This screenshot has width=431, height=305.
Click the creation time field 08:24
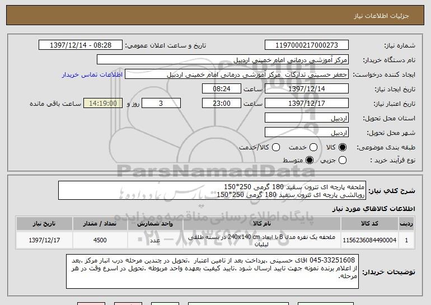222,89
